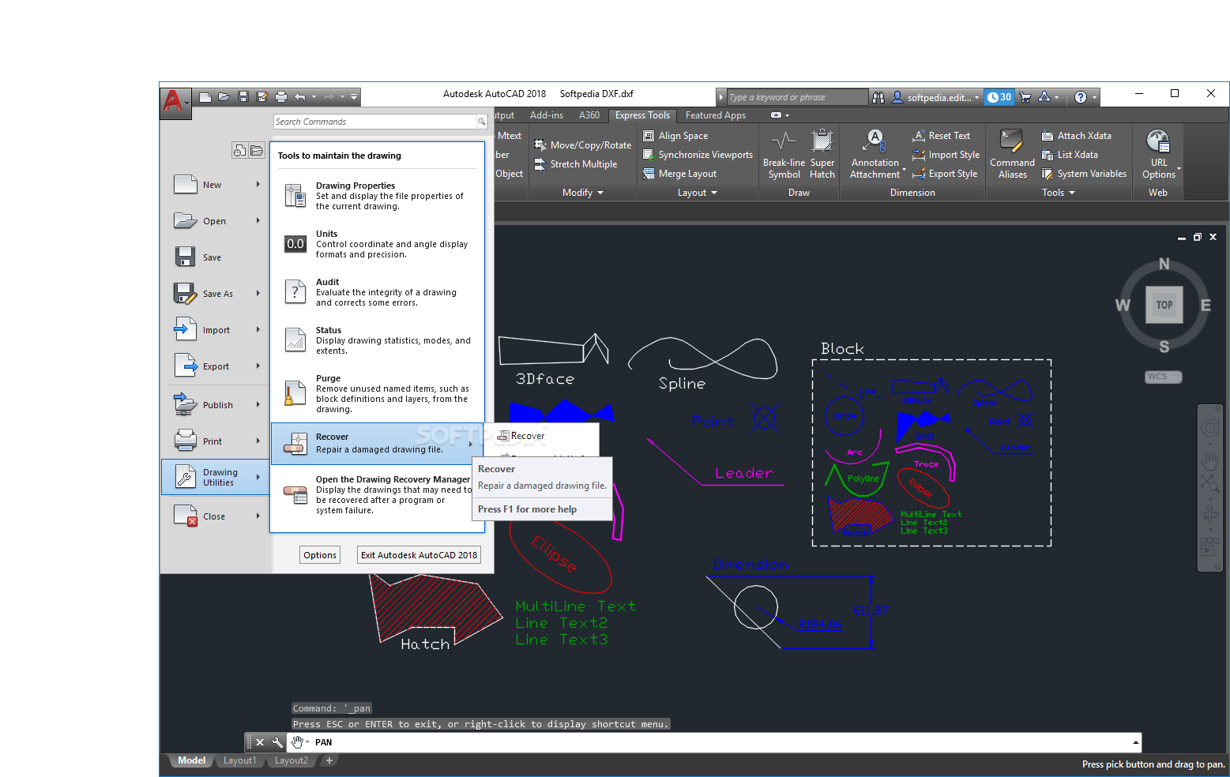Click the N compass direction on ViewCube
Image resolution: width=1230 pixels, height=777 pixels.
(1164, 264)
